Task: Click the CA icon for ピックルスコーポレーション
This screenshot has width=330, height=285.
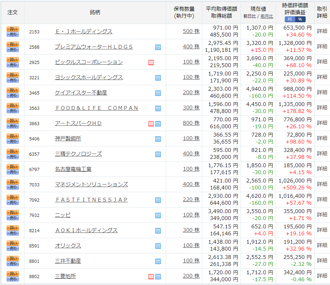Action: 151,63
